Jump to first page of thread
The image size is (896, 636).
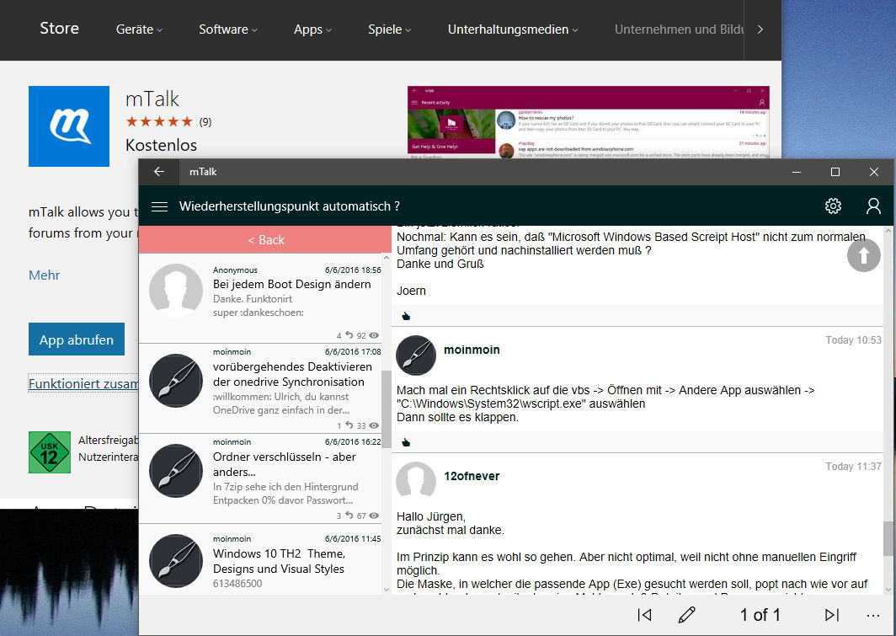pyautogui.click(x=644, y=615)
